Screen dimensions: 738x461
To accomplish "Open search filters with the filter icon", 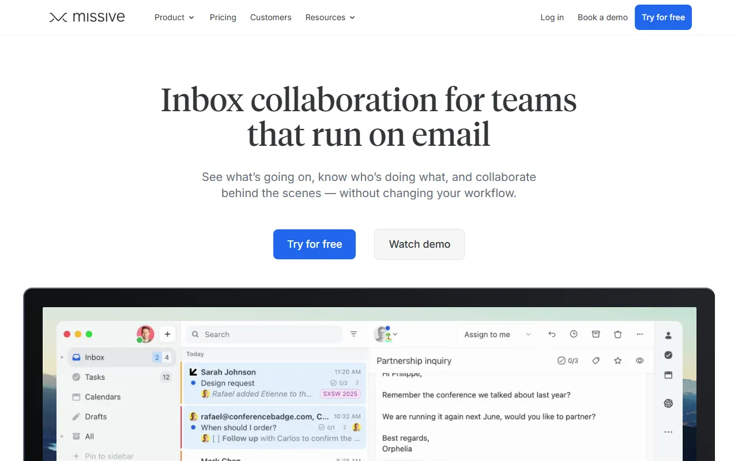I will tap(353, 334).
